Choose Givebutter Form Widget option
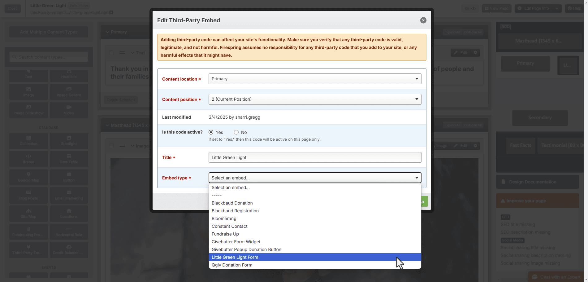Screen dimensions: 588x282 315,242
